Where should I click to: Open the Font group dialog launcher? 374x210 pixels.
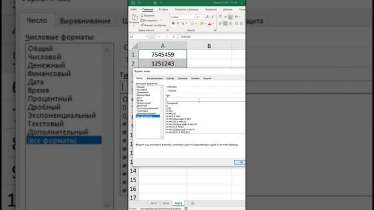point(215,30)
